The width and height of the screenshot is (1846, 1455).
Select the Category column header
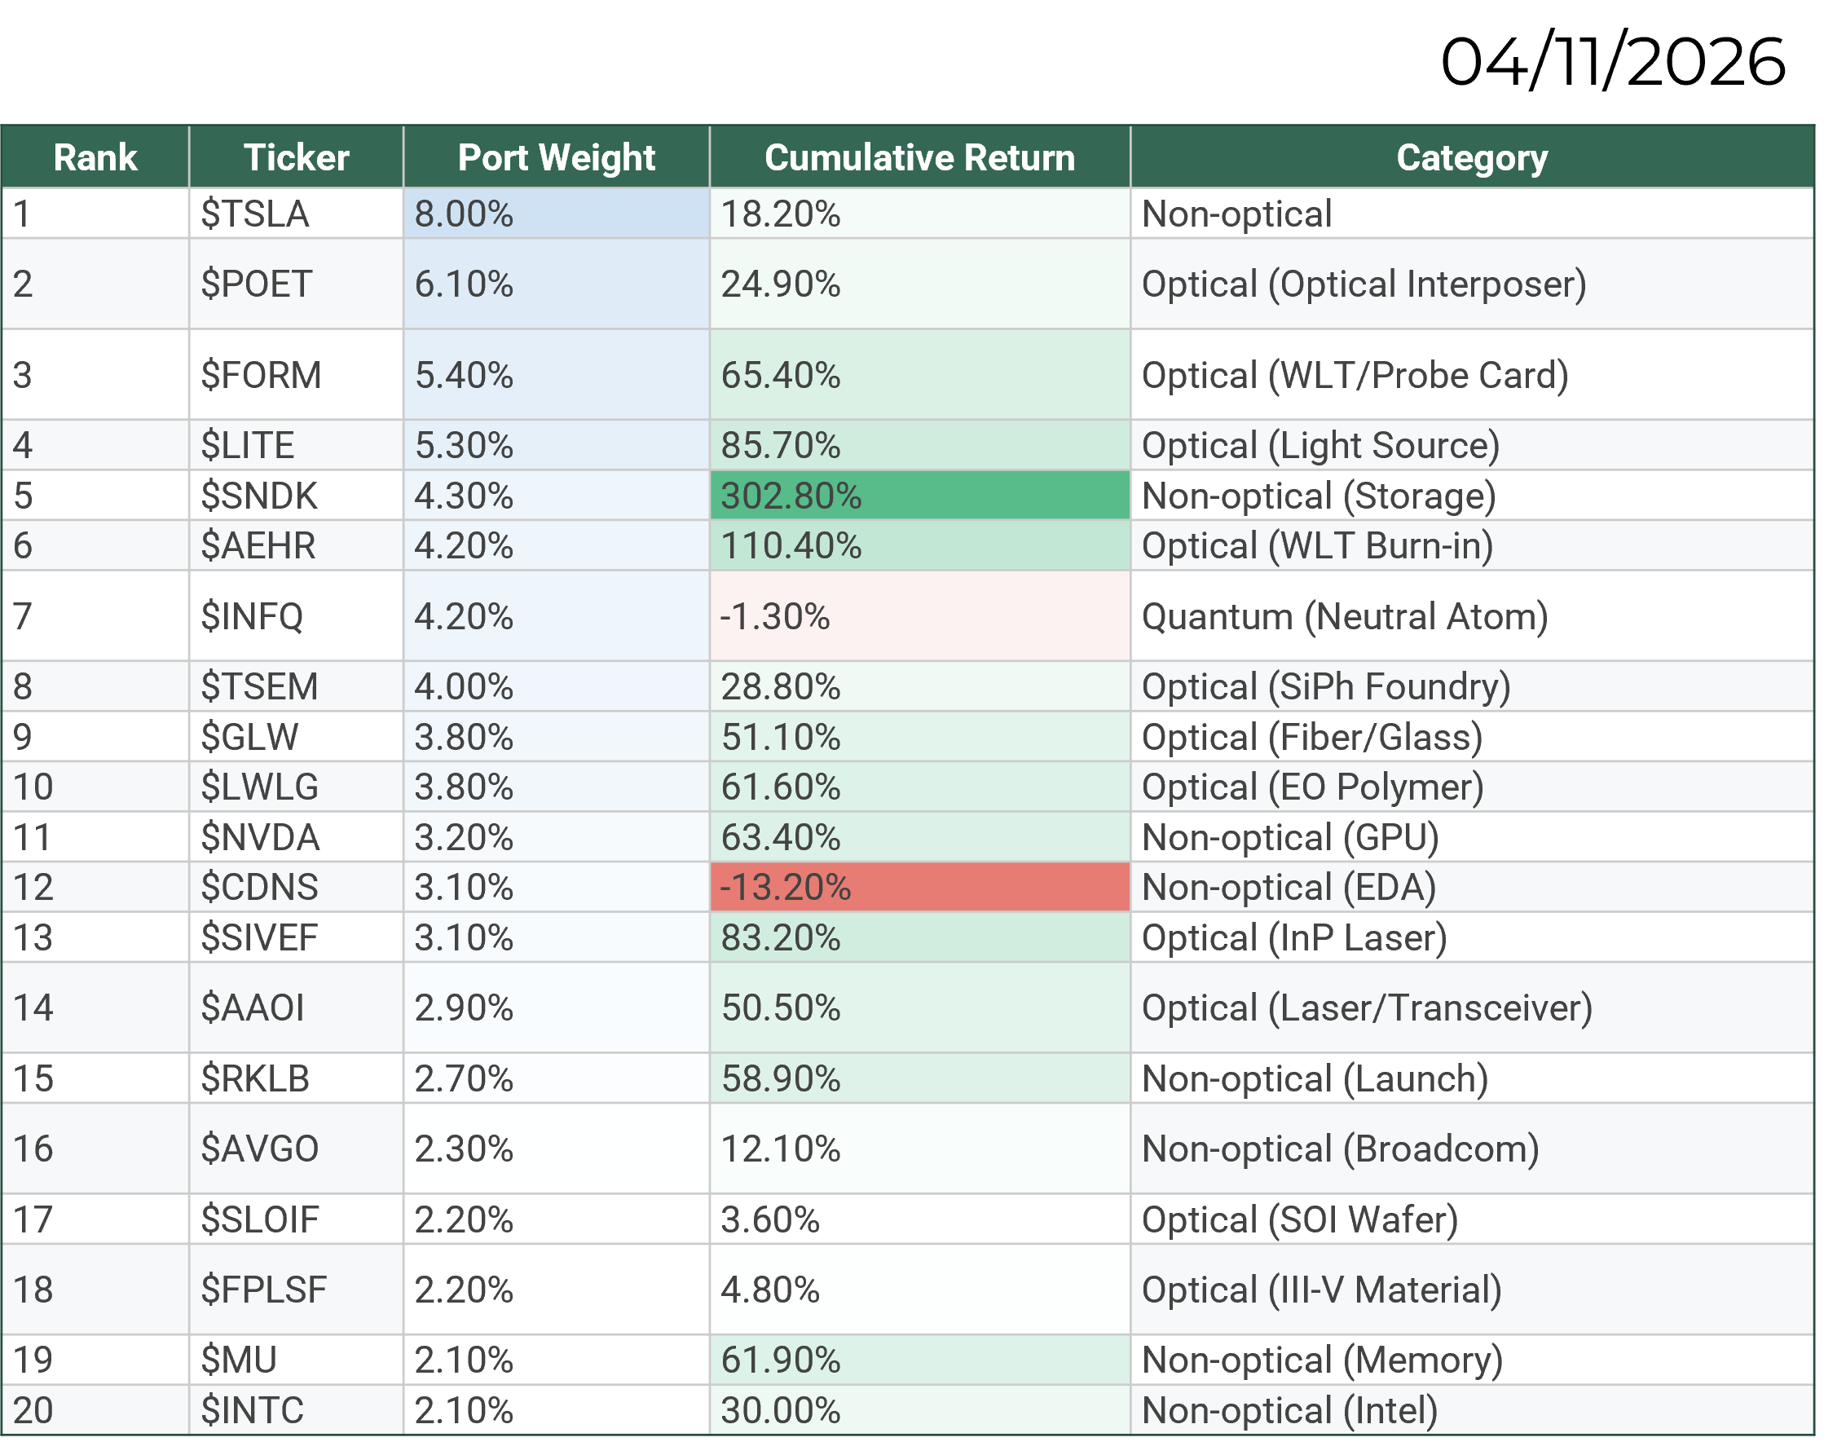pos(1471,157)
